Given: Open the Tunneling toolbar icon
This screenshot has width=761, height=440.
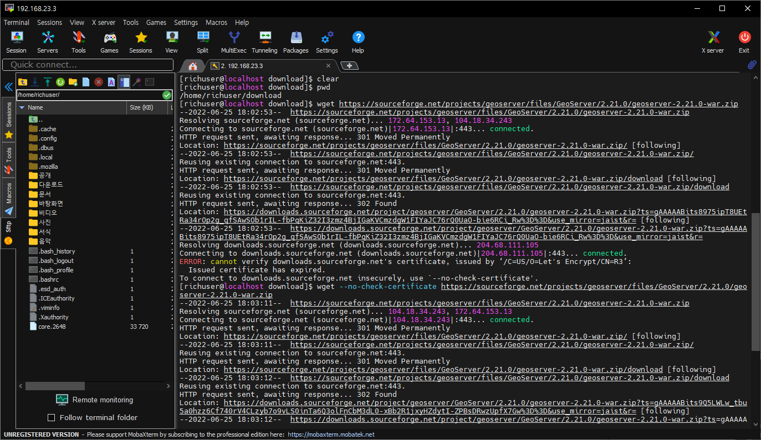Looking at the screenshot, I should click(264, 42).
